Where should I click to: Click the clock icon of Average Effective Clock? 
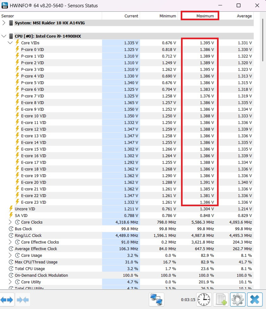[x=11, y=249]
